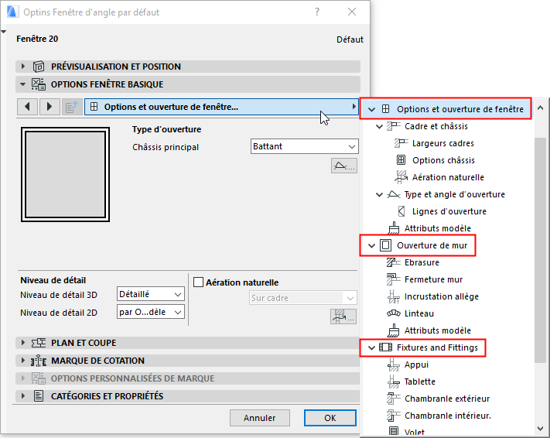550x438 pixels.
Task: Click the ArchiCAD logo in title bar
Action: (x=12, y=12)
